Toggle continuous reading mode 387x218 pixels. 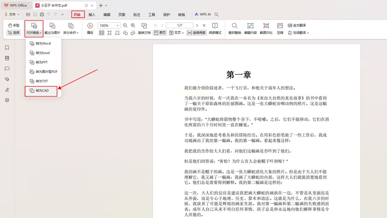tap(196, 33)
